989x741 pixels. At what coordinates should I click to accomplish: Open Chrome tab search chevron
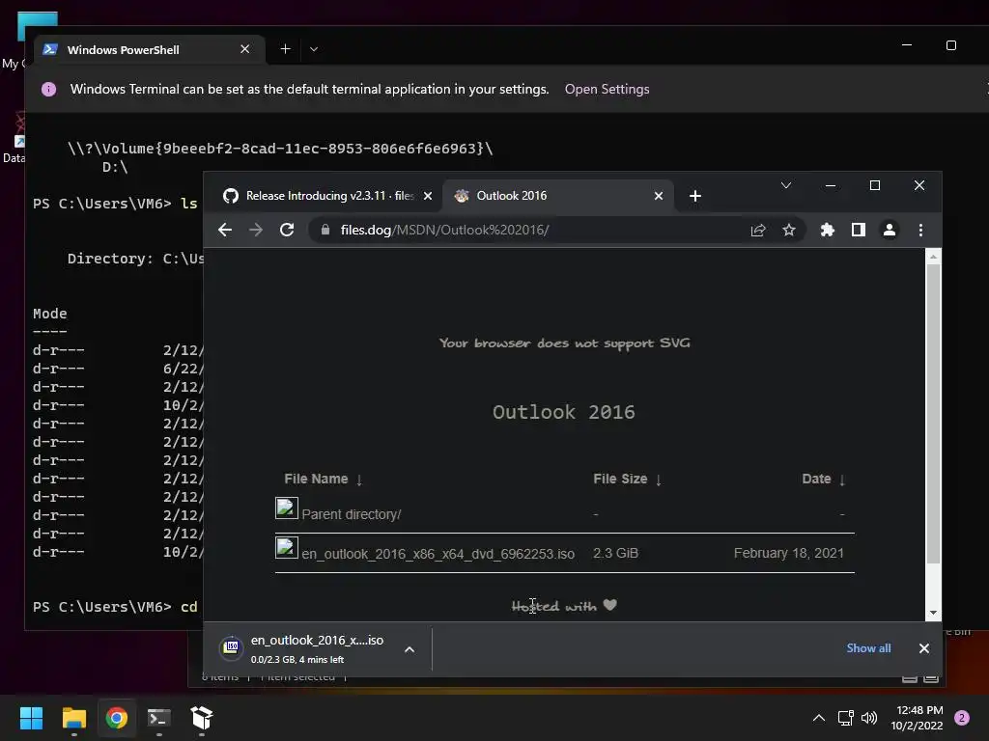786,185
